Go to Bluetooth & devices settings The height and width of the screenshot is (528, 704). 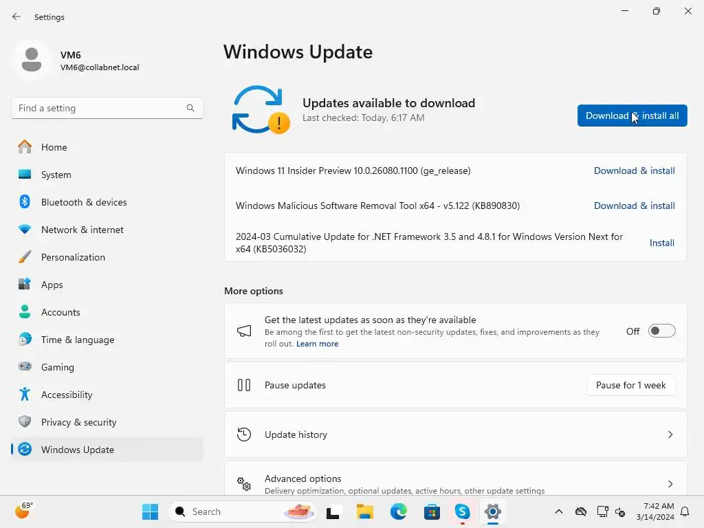pyautogui.click(x=107, y=202)
